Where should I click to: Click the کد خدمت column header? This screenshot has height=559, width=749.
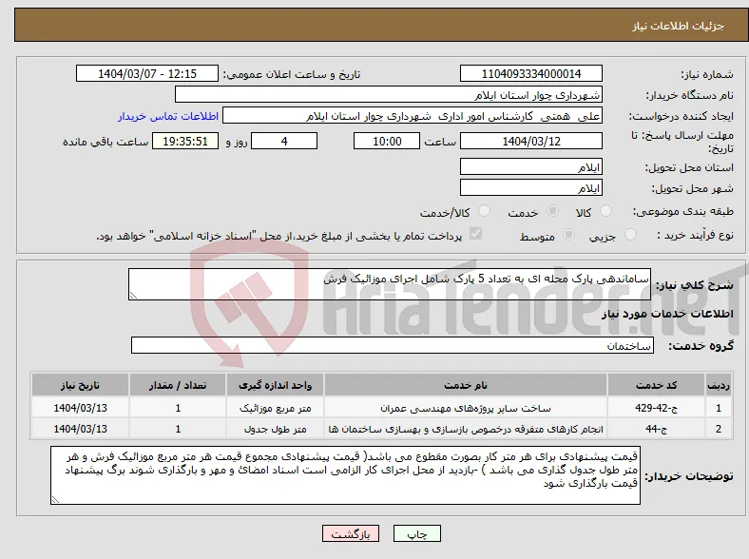click(657, 385)
